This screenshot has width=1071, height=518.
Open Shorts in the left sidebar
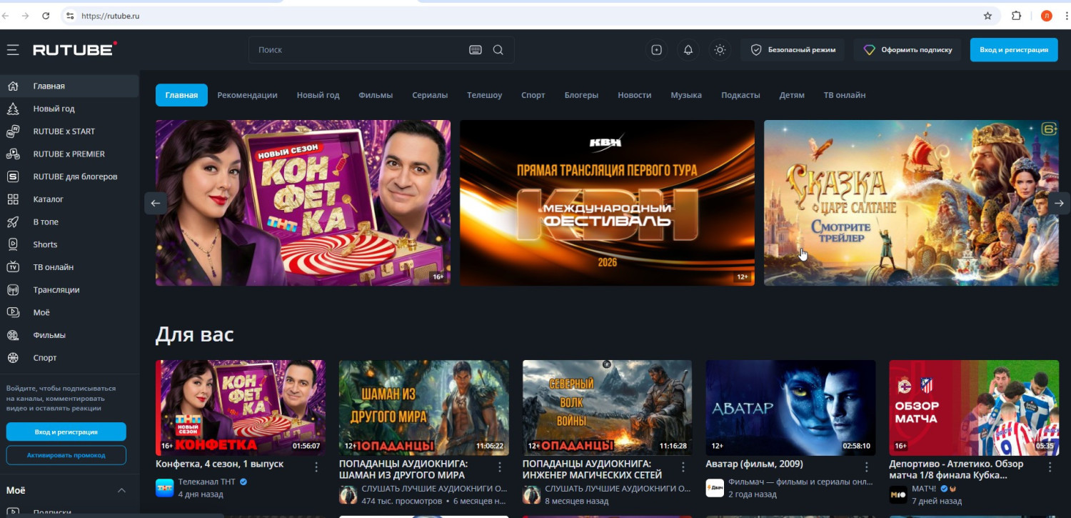(45, 244)
